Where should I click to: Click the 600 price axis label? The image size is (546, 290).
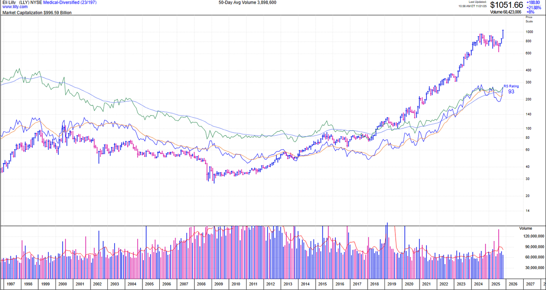tap(528, 54)
